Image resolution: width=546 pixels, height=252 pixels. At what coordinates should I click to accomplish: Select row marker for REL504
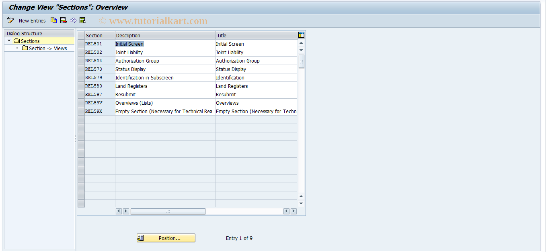point(81,61)
